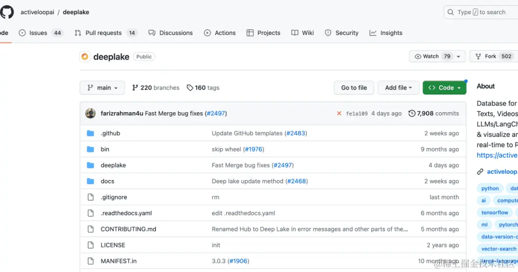Image resolution: width=518 pixels, height=272 pixels.
Task: Click the ml topic tag
Action: coord(484,224)
